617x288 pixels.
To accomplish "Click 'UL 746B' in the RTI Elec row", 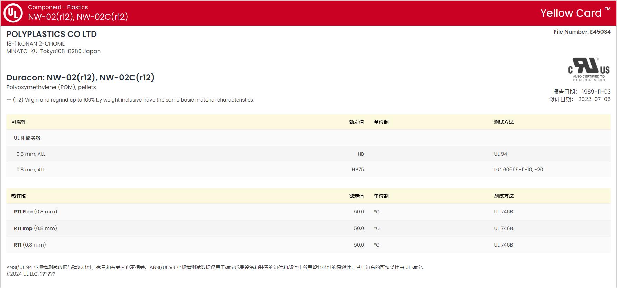I will (504, 212).
